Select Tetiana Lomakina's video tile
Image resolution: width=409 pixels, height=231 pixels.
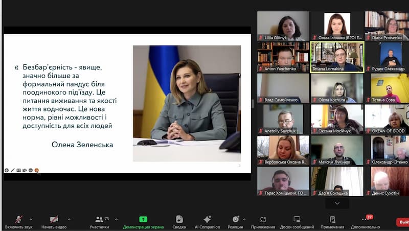(337, 56)
